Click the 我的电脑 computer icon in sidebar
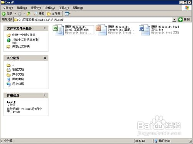 pyautogui.click(x=9, y=80)
